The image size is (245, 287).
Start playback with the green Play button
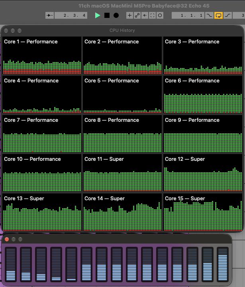tap(98, 16)
